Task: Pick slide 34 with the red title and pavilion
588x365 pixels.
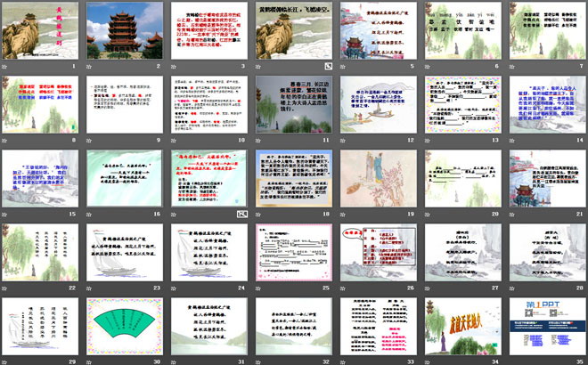Action: point(461,325)
